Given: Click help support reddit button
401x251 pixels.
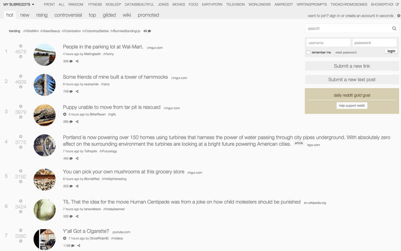Looking at the screenshot, I should (352, 105).
